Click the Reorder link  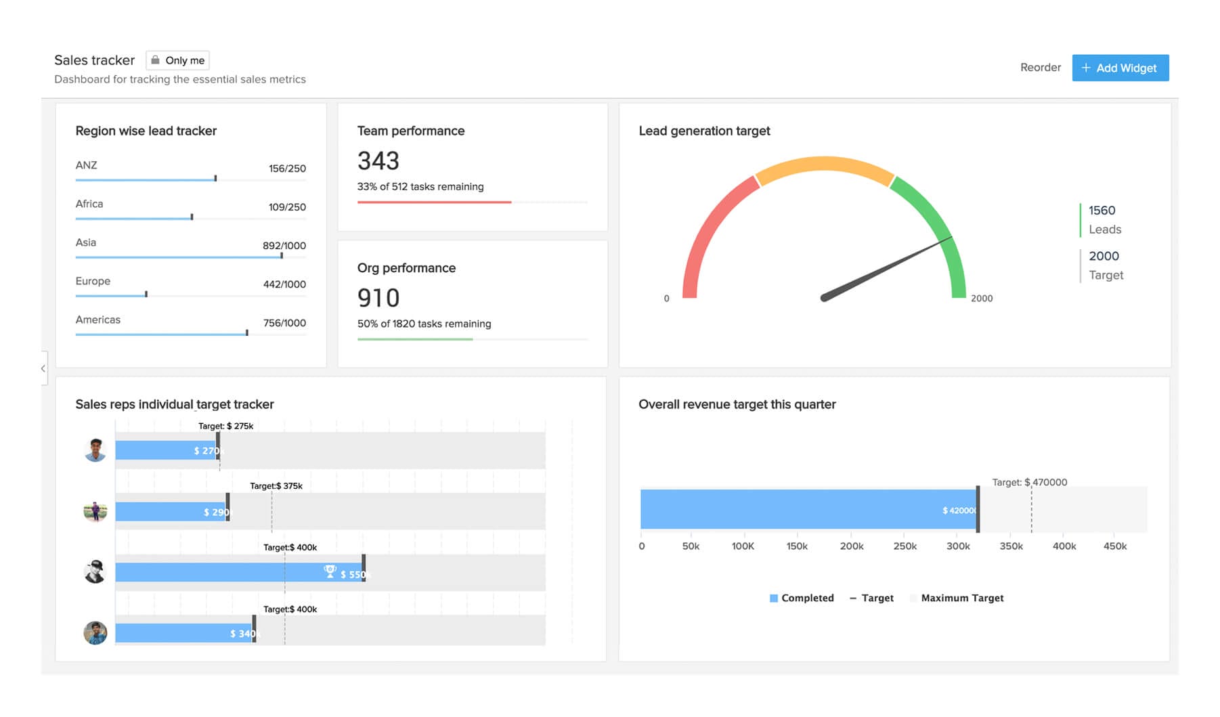click(x=1040, y=68)
